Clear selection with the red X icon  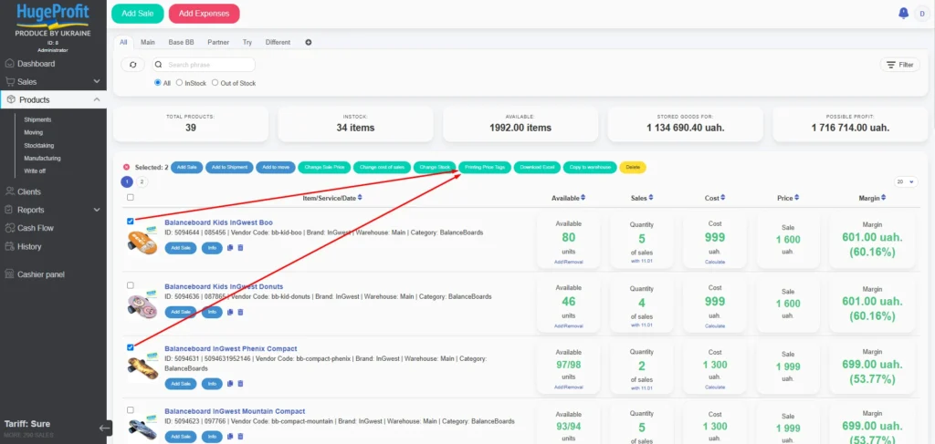[126, 167]
